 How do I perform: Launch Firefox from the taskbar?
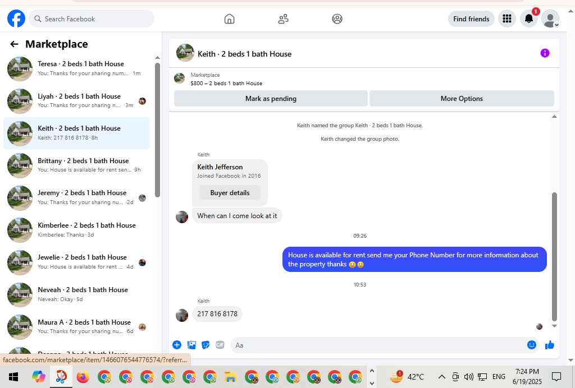[83, 377]
